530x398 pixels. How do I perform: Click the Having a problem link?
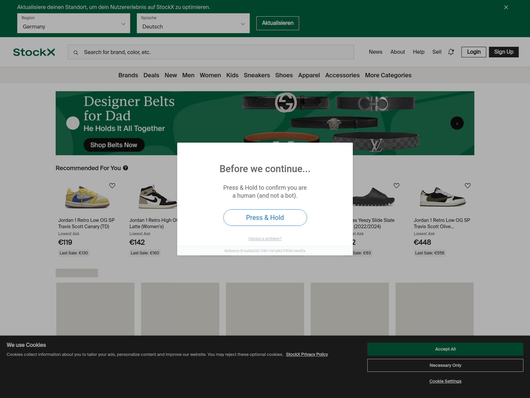coord(265,239)
